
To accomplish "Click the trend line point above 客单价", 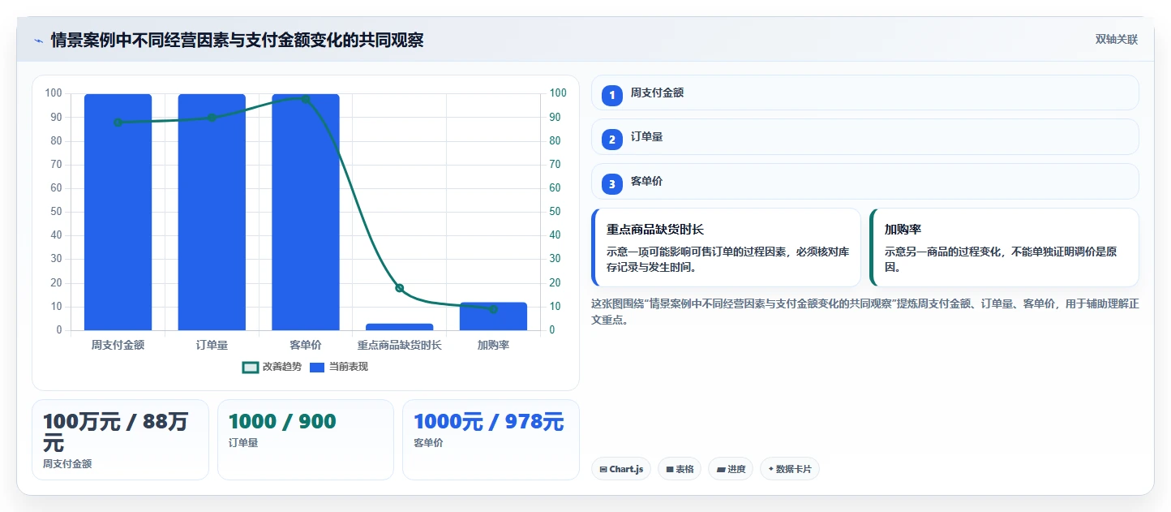I will pyautogui.click(x=306, y=99).
